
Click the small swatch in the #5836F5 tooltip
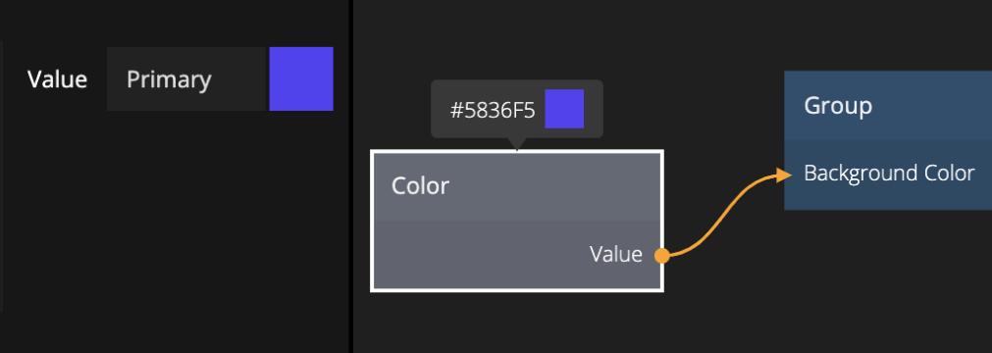click(564, 109)
